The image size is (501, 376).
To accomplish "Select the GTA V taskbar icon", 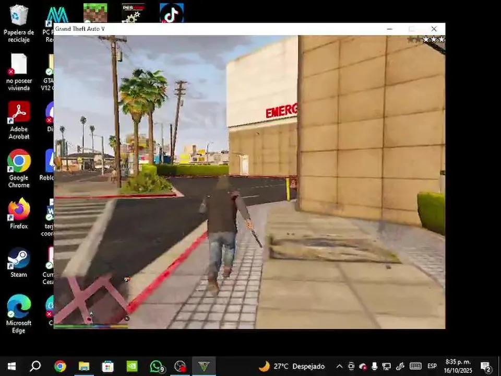I will coord(204,367).
